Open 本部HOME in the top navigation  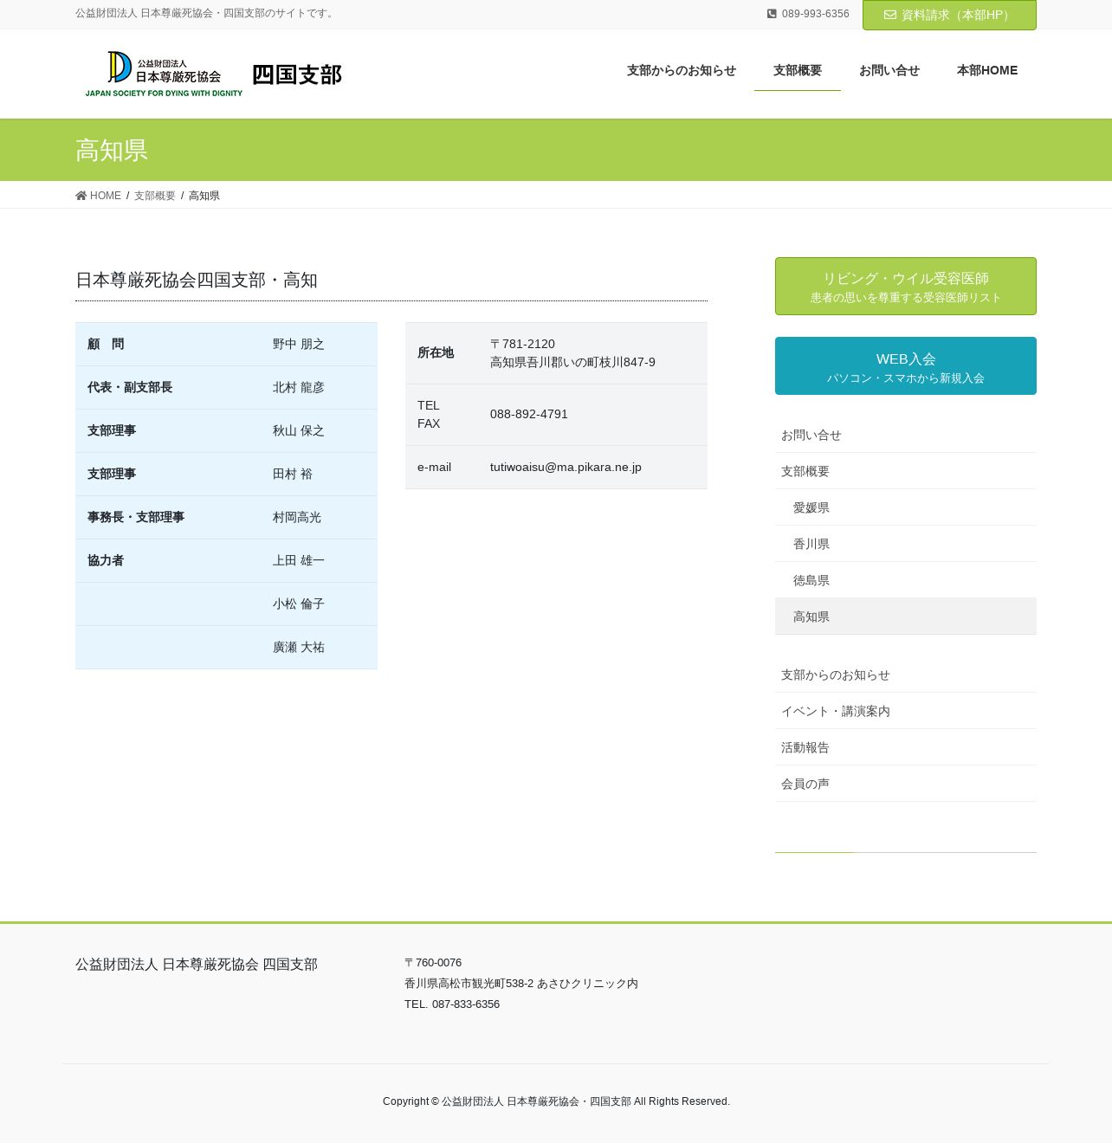pyautogui.click(x=987, y=70)
